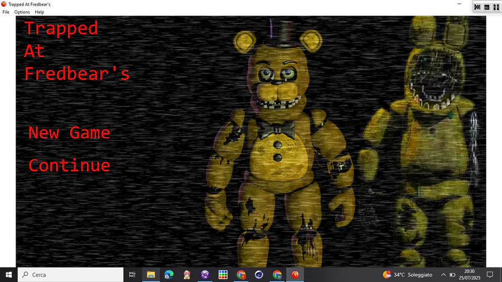502x282 pixels.
Task: Click the battery icon in system tray
Action: tap(452, 275)
